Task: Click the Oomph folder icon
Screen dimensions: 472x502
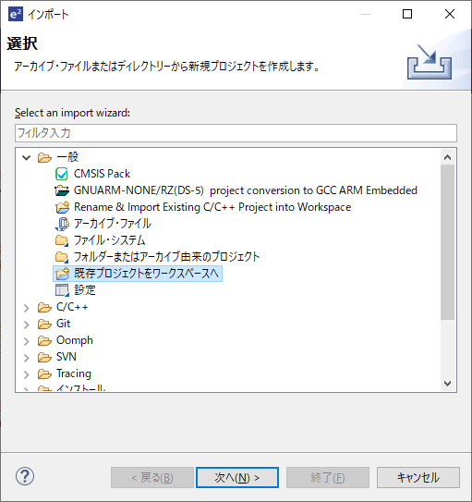Action: click(x=44, y=340)
